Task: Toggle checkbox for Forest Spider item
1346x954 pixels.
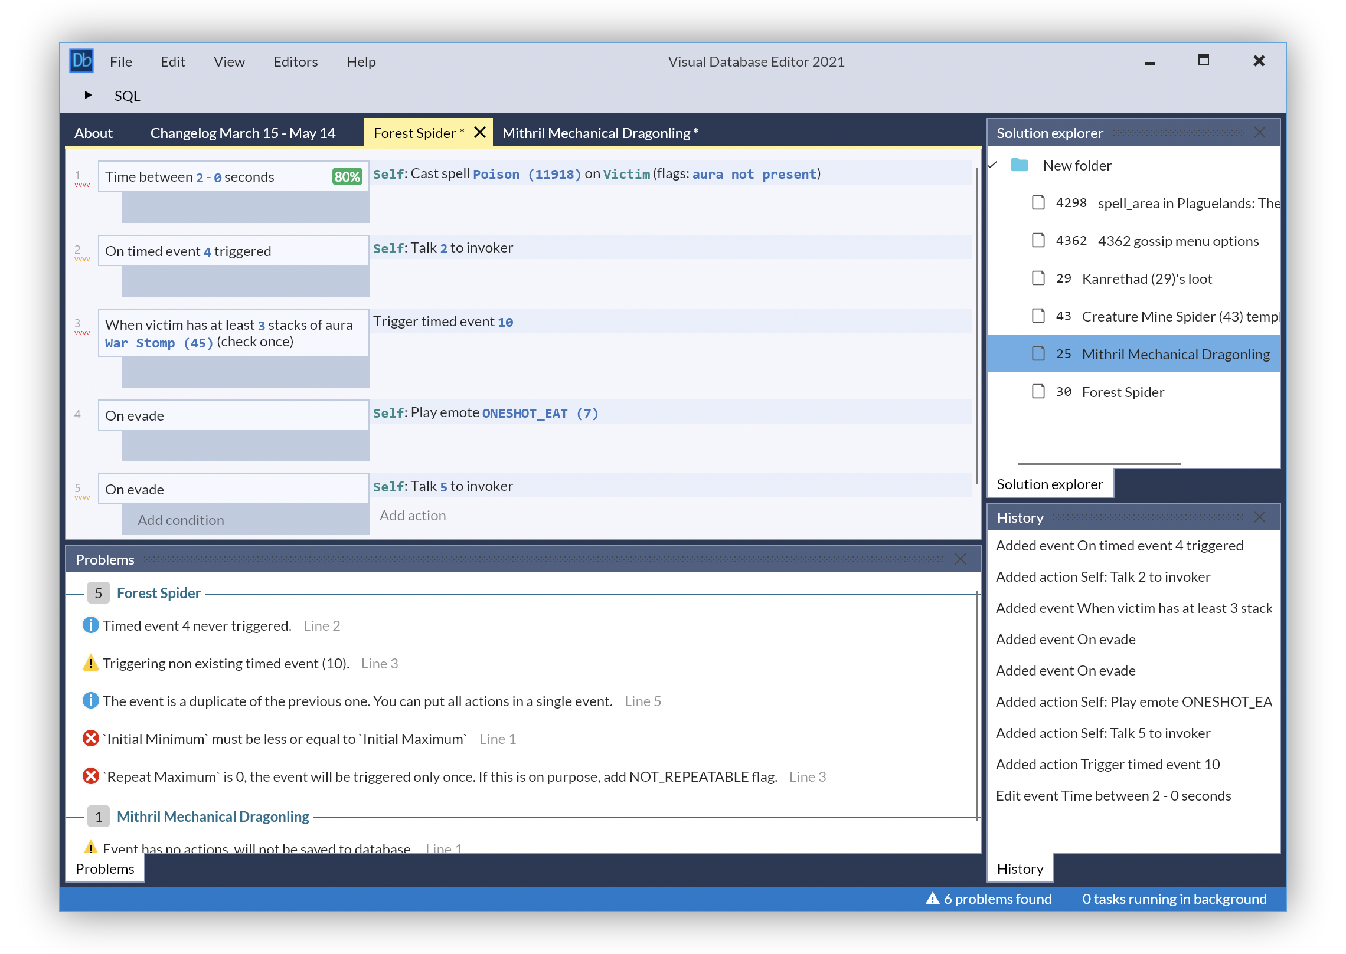Action: [1038, 392]
